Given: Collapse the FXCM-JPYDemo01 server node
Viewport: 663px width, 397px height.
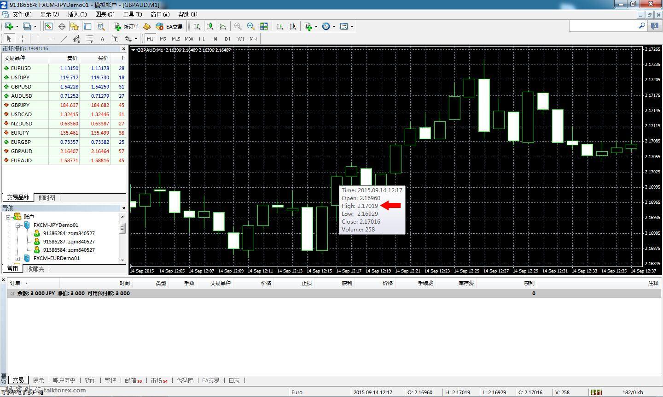Looking at the screenshot, I should tap(17, 225).
